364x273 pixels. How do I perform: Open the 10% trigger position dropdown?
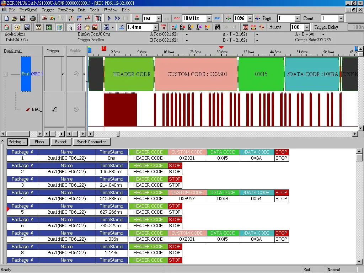250,18
